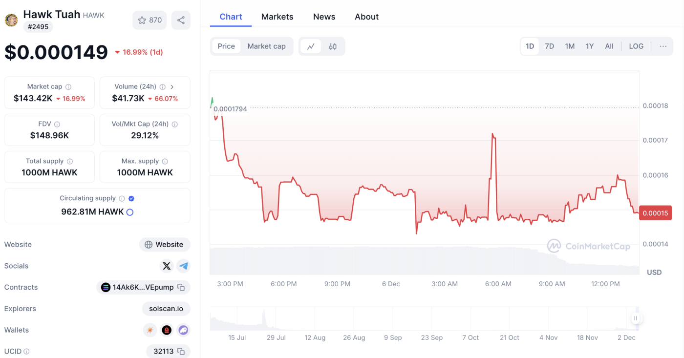Click Max. supply info icon
Screen dimensions: 684x358
(x=165, y=162)
